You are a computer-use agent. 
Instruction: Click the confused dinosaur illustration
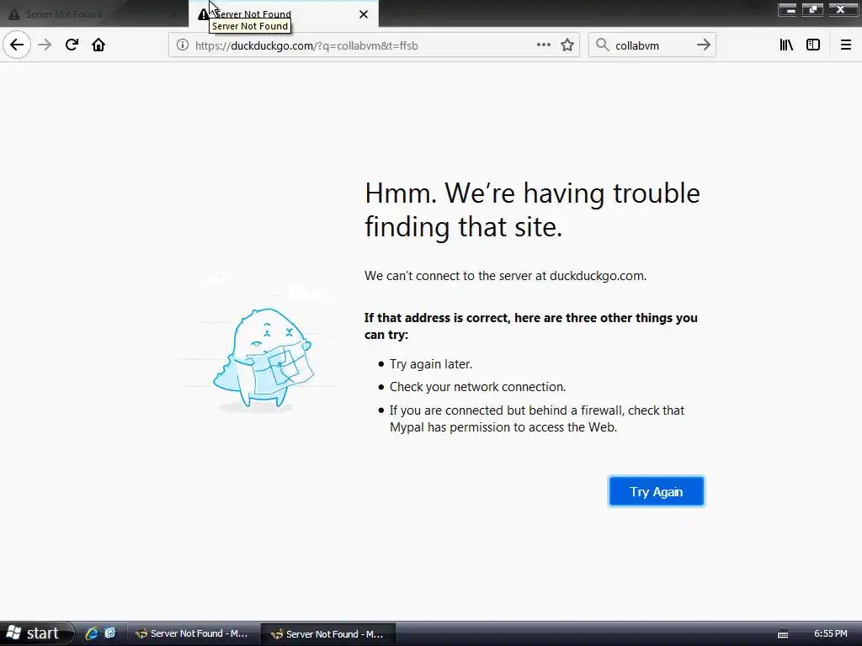click(263, 360)
